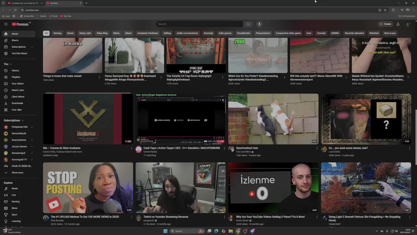Expand the Subscriptions section header
417x235 pixels.
click(x=14, y=120)
